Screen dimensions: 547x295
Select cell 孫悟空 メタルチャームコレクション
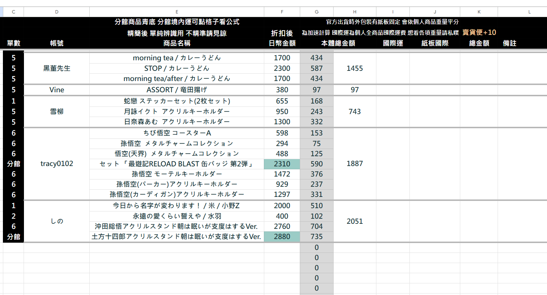(177, 144)
